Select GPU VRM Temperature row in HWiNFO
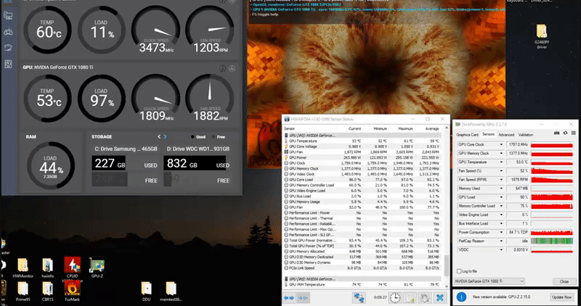Image resolution: width=581 pixels, height=306 pixels. tap(362, 284)
